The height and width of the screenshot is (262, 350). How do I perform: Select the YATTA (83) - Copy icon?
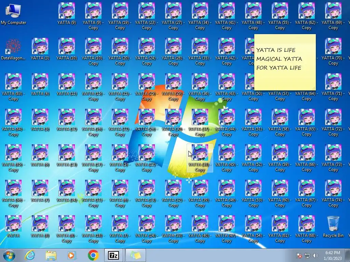click(13, 87)
